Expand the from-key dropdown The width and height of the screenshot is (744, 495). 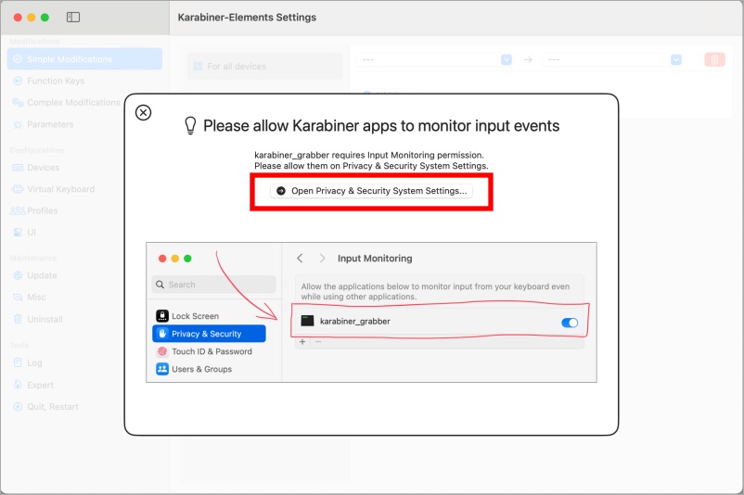507,59
